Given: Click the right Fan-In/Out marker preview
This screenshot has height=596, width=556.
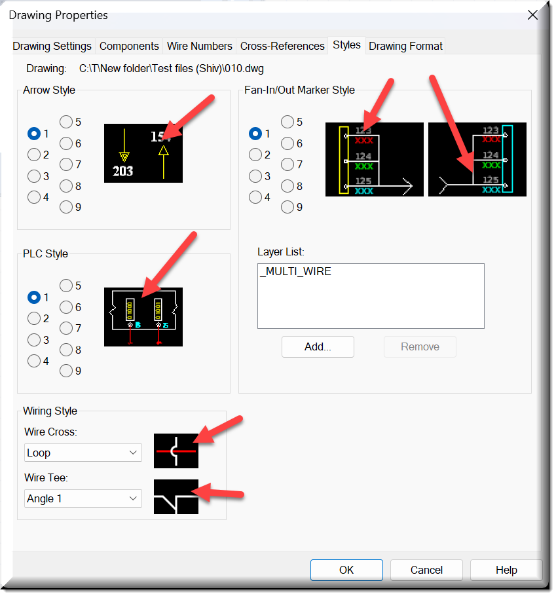Looking at the screenshot, I should click(477, 159).
